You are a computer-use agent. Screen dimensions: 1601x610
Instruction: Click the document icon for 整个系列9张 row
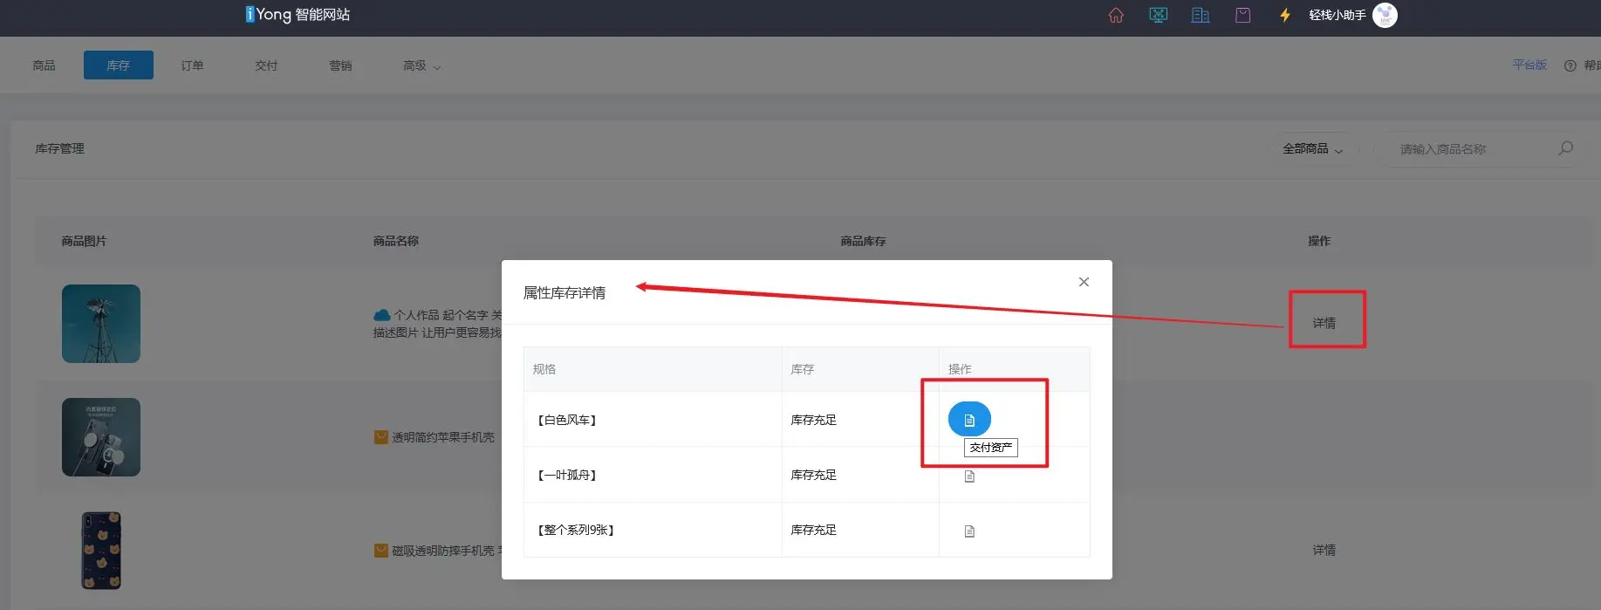point(968,531)
